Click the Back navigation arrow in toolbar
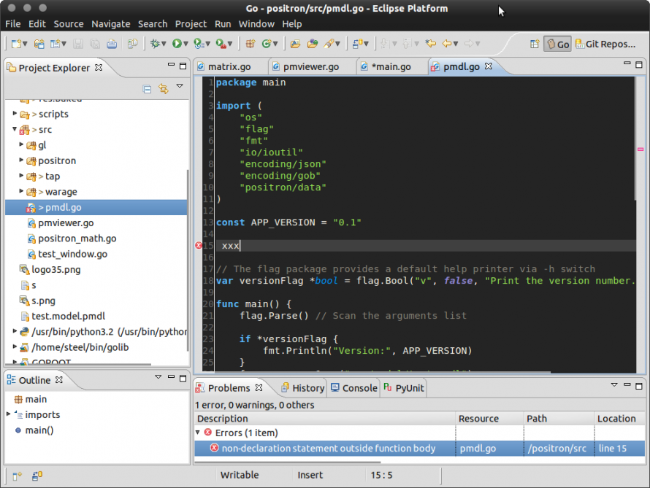This screenshot has height=488, width=650. pyautogui.click(x=446, y=44)
